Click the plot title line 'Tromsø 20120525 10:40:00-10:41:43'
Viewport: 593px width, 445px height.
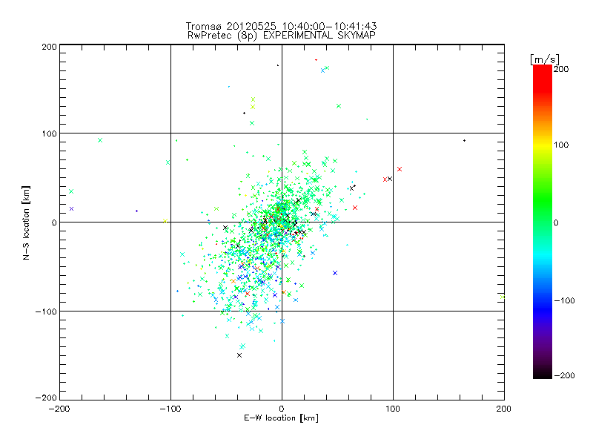tap(281, 26)
